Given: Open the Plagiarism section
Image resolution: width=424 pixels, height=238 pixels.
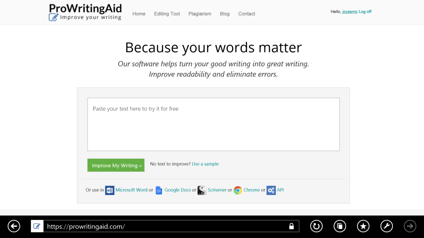Looking at the screenshot, I should 200,14.
